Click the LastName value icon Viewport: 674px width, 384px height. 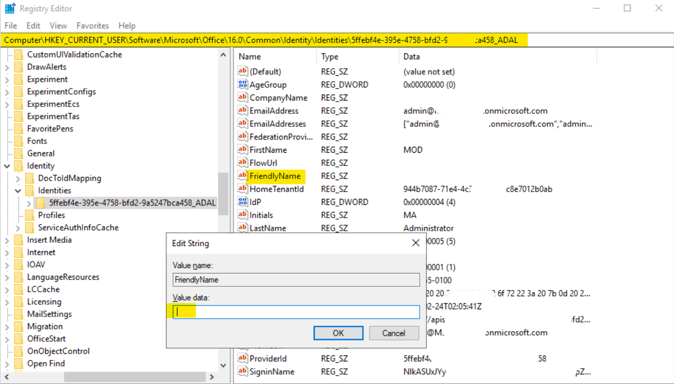243,228
